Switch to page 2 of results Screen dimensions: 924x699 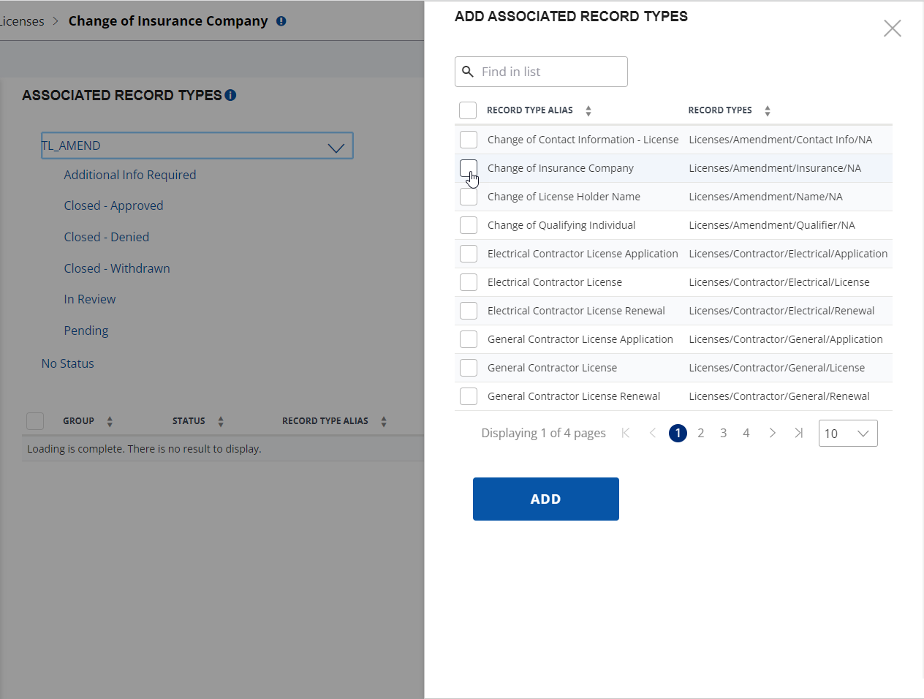tap(700, 433)
